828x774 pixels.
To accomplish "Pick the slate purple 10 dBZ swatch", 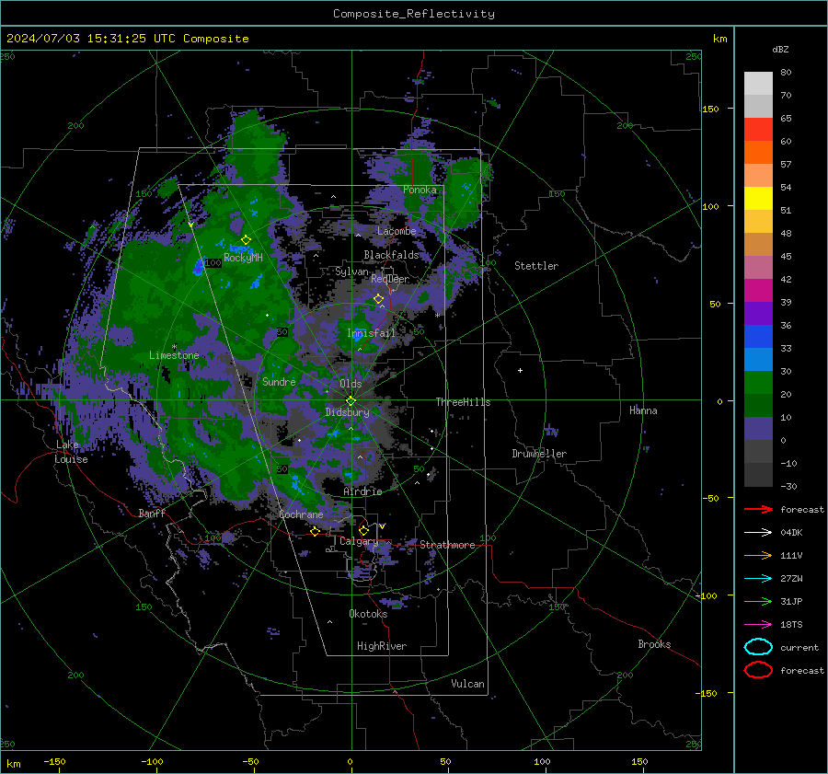I will 758,428.
